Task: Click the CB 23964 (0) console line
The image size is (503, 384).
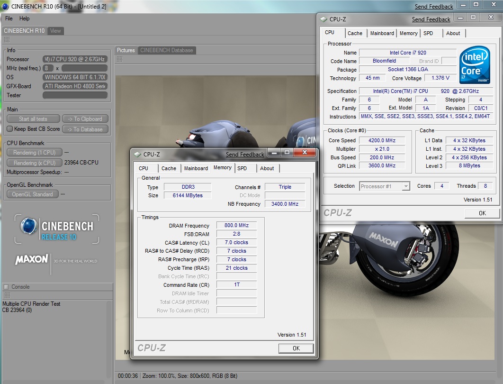Action: [17, 310]
